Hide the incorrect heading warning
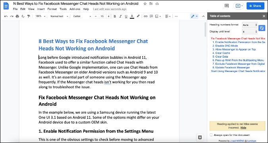Image resolution: width=268 pixels, height=143 pixels. click(x=243, y=128)
